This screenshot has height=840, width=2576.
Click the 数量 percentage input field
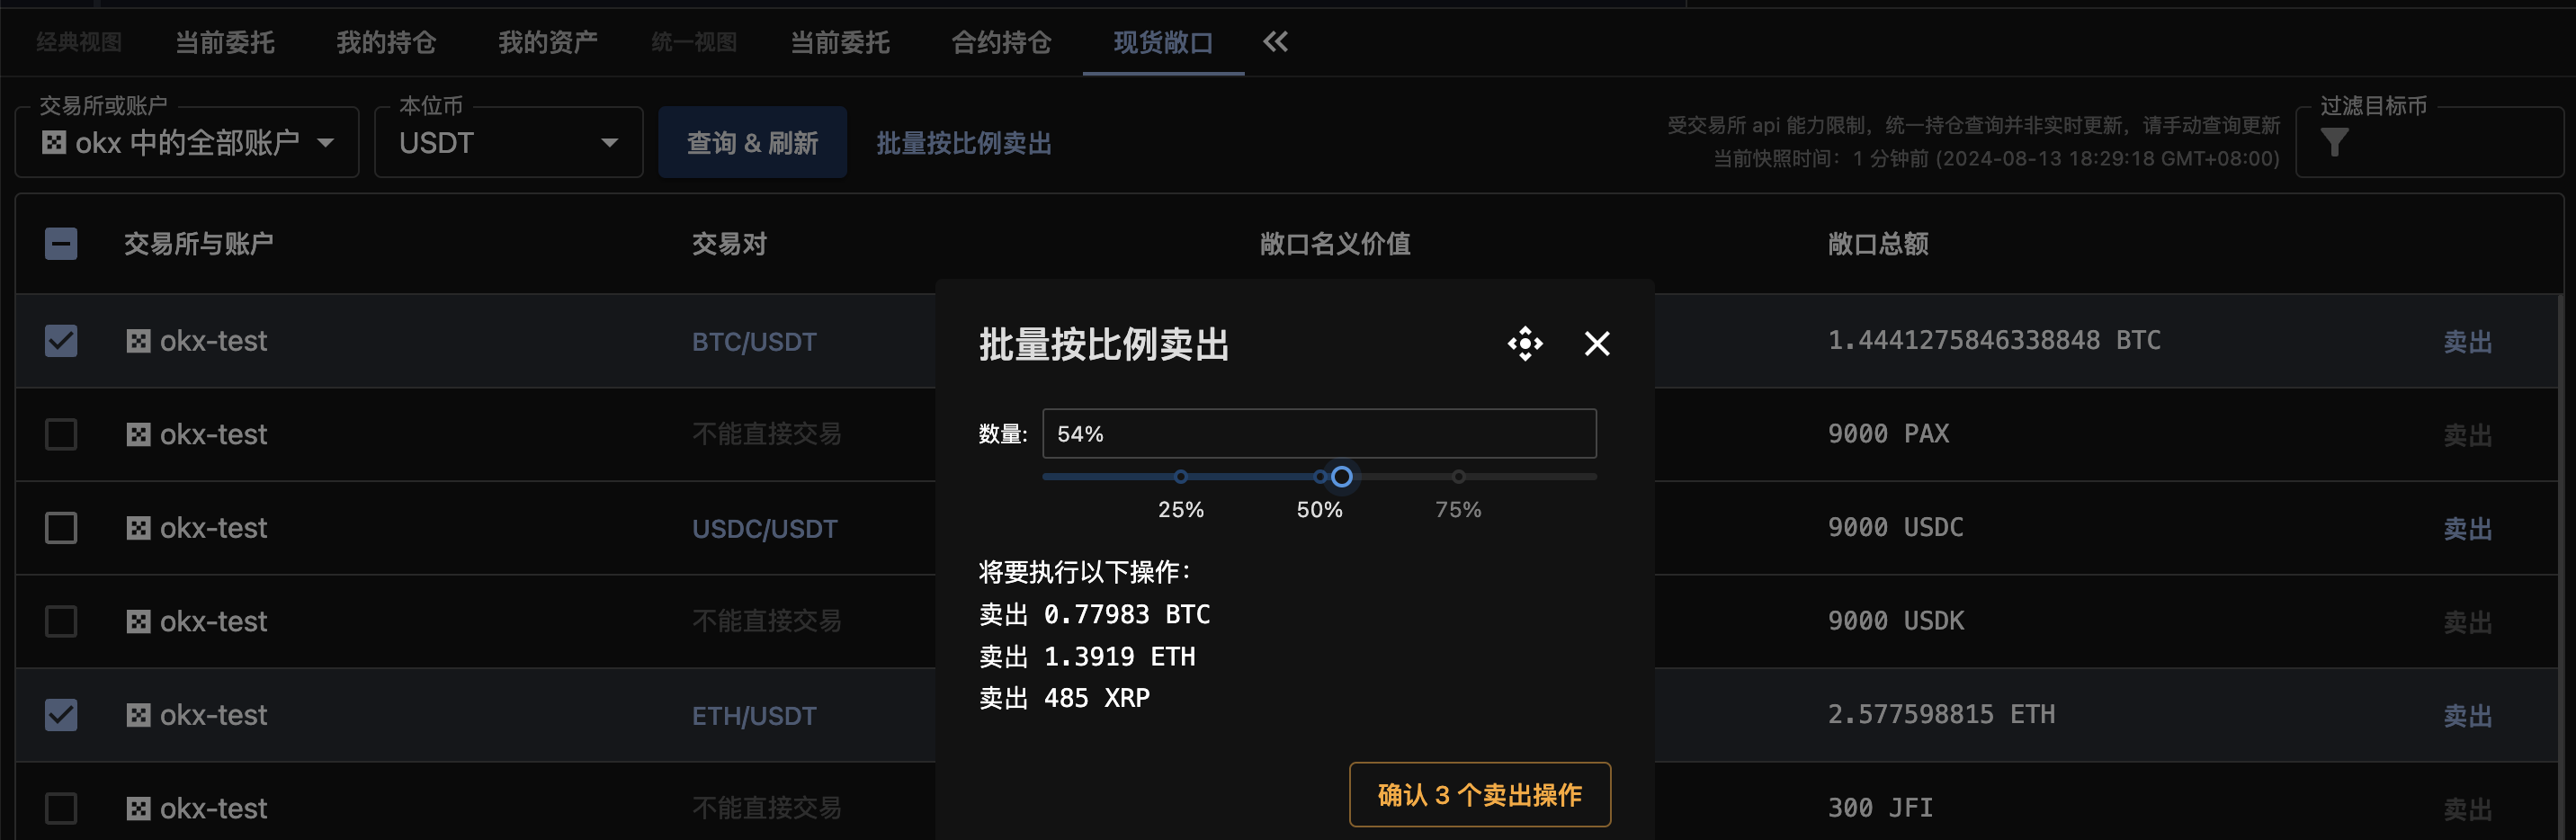(x=1318, y=434)
